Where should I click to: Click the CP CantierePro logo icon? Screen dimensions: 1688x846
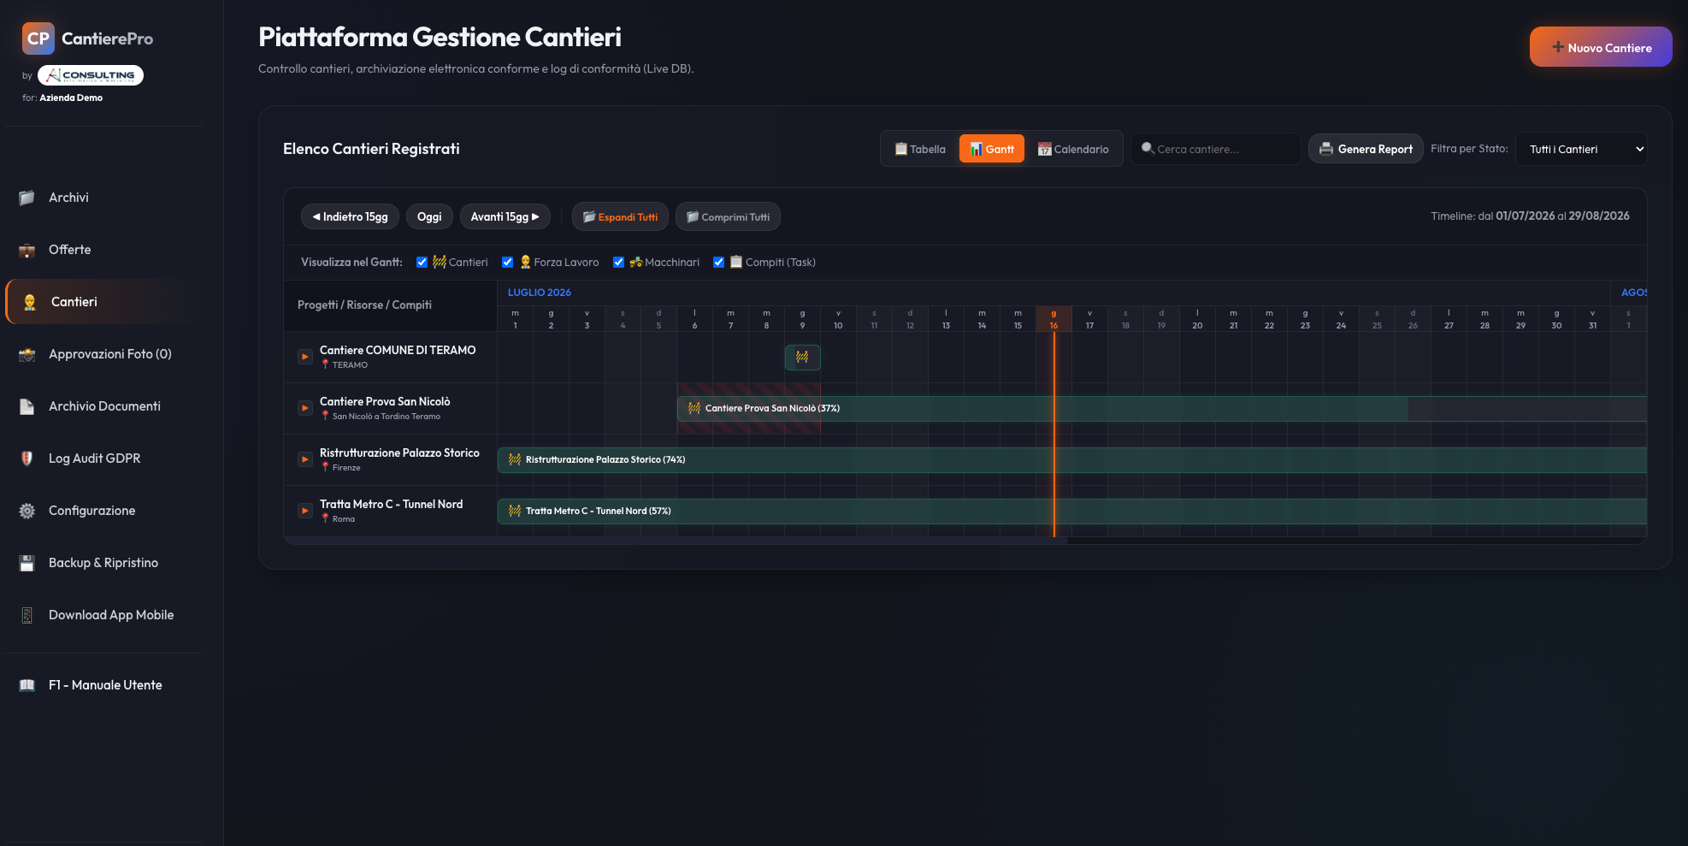click(38, 38)
